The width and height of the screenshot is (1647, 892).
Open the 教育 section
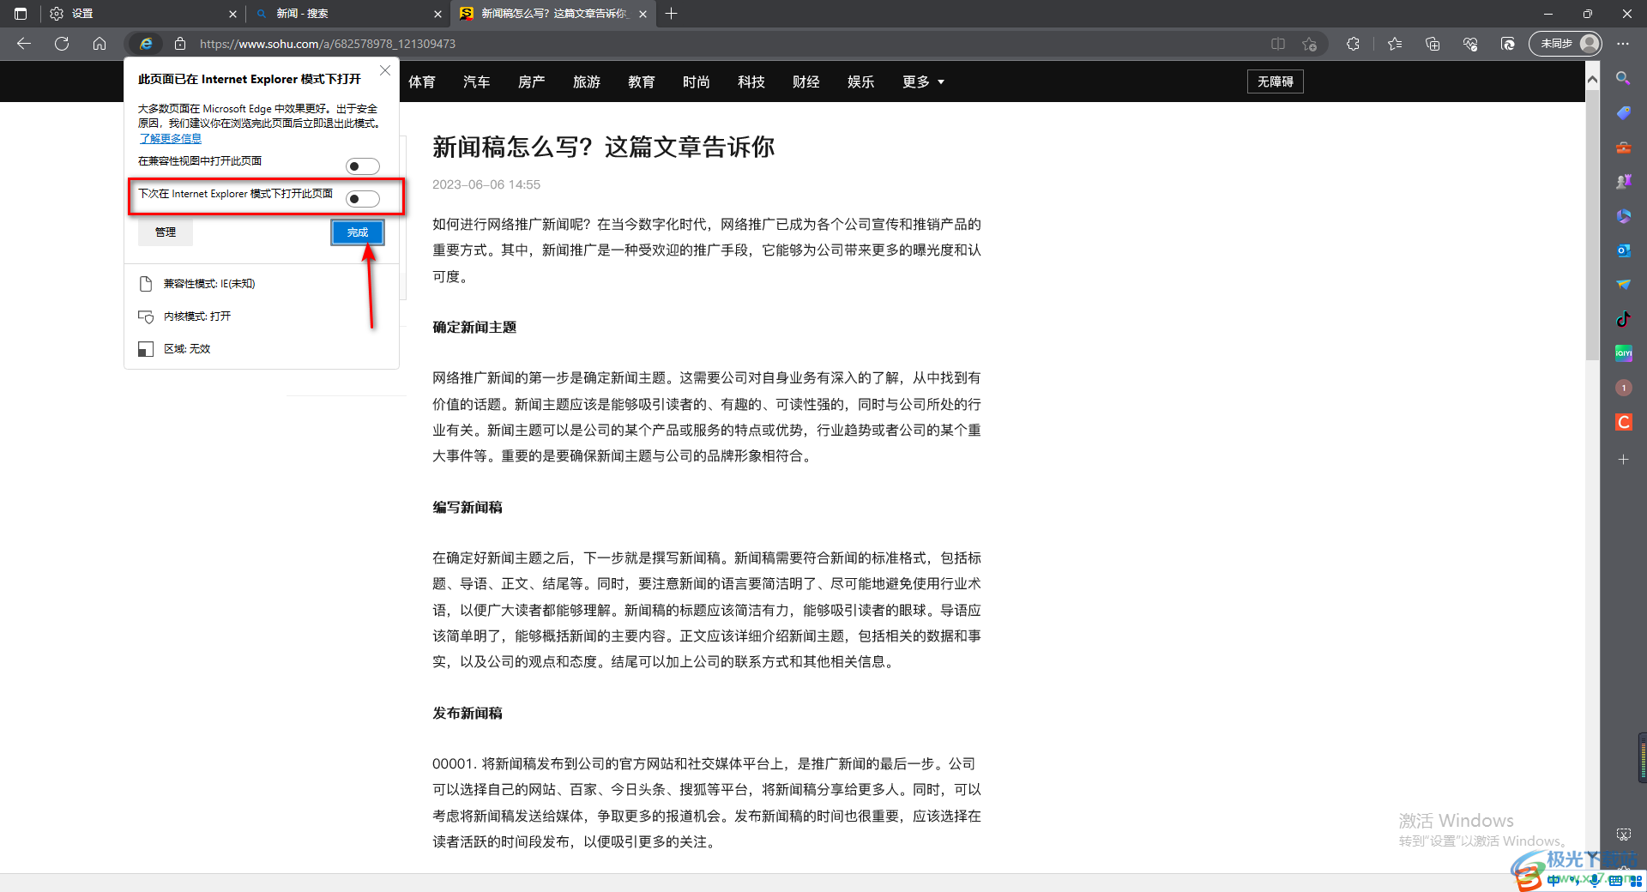click(642, 81)
